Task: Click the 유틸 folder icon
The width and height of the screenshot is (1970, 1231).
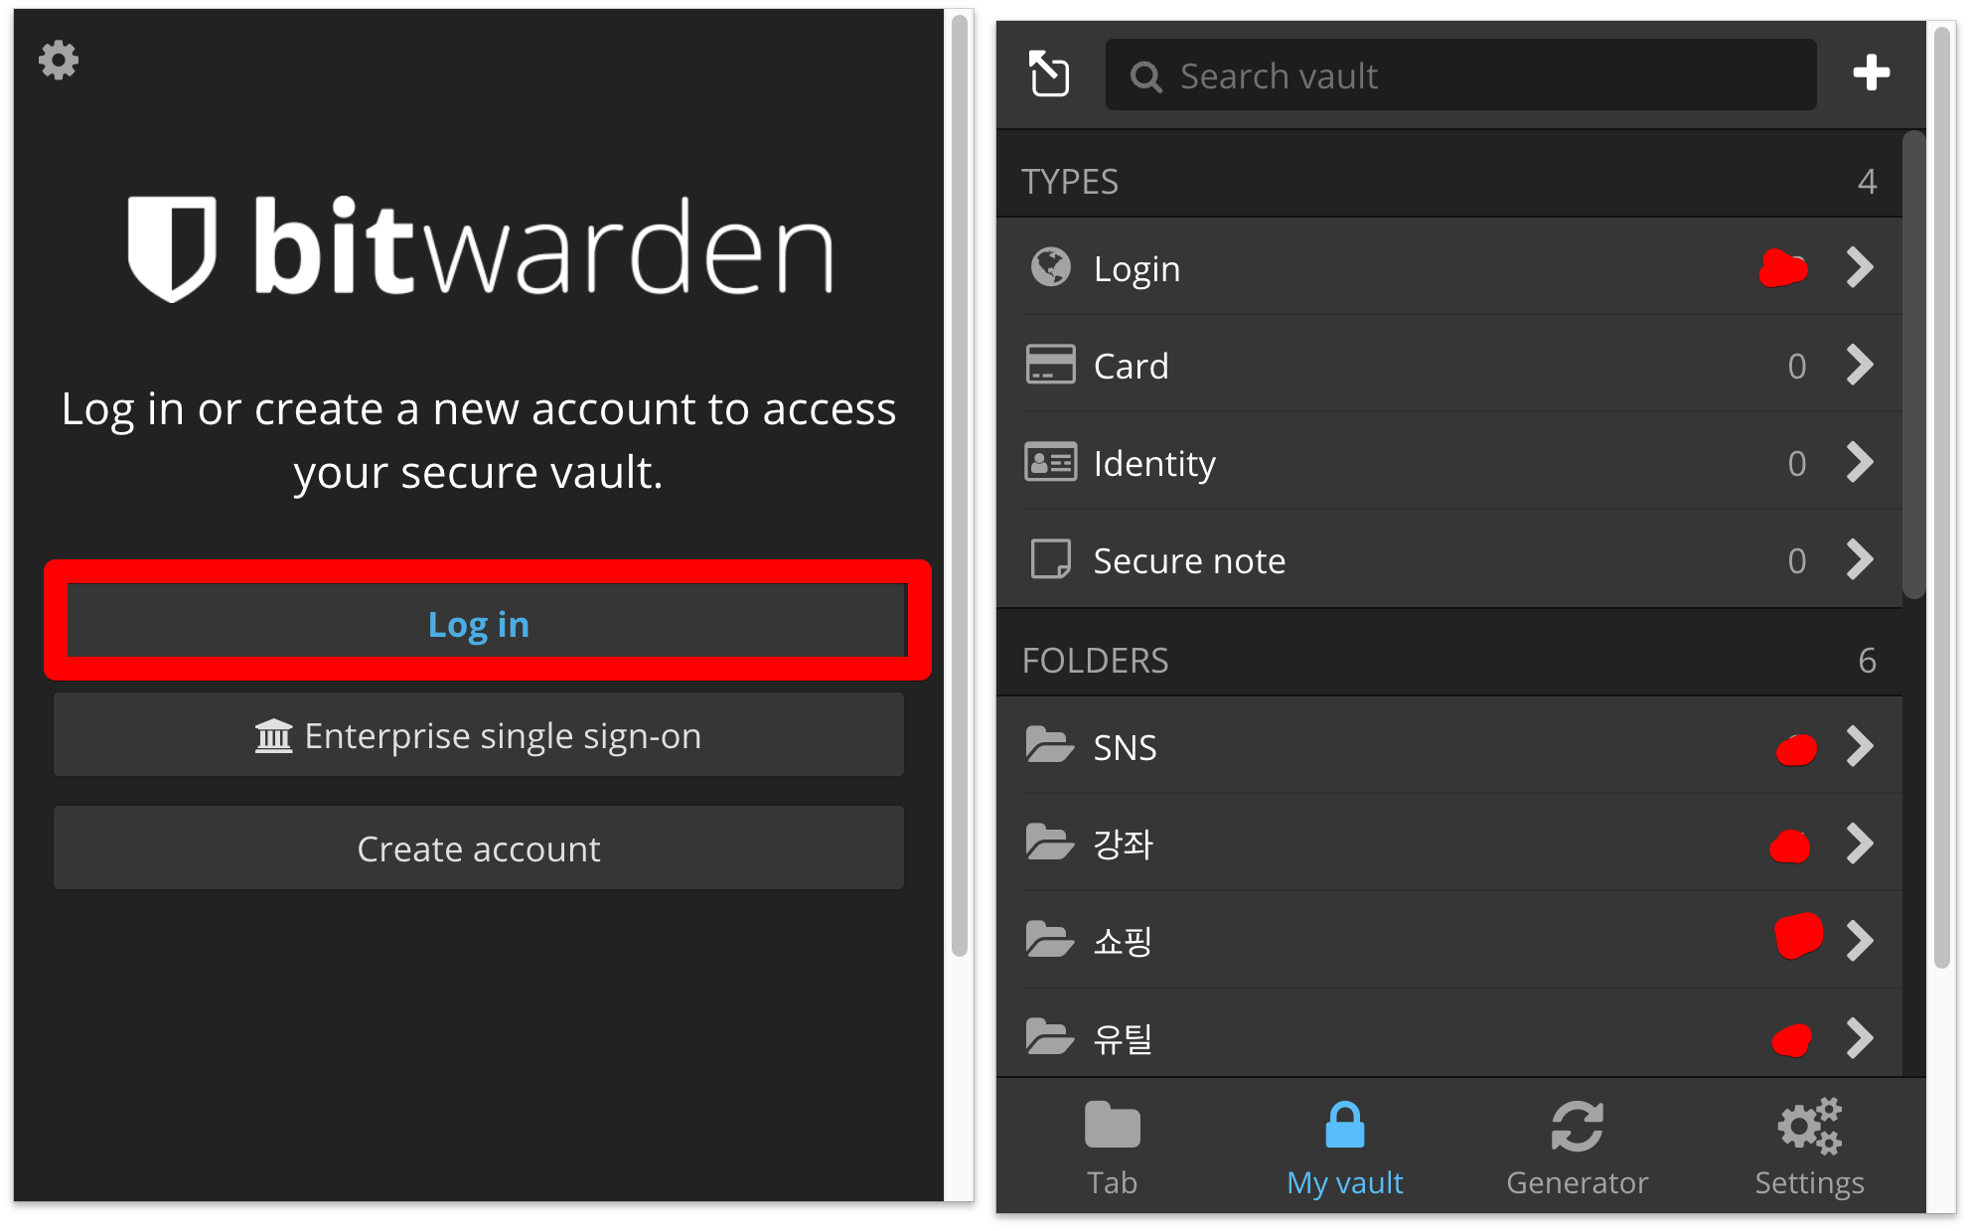Action: tap(1049, 1036)
